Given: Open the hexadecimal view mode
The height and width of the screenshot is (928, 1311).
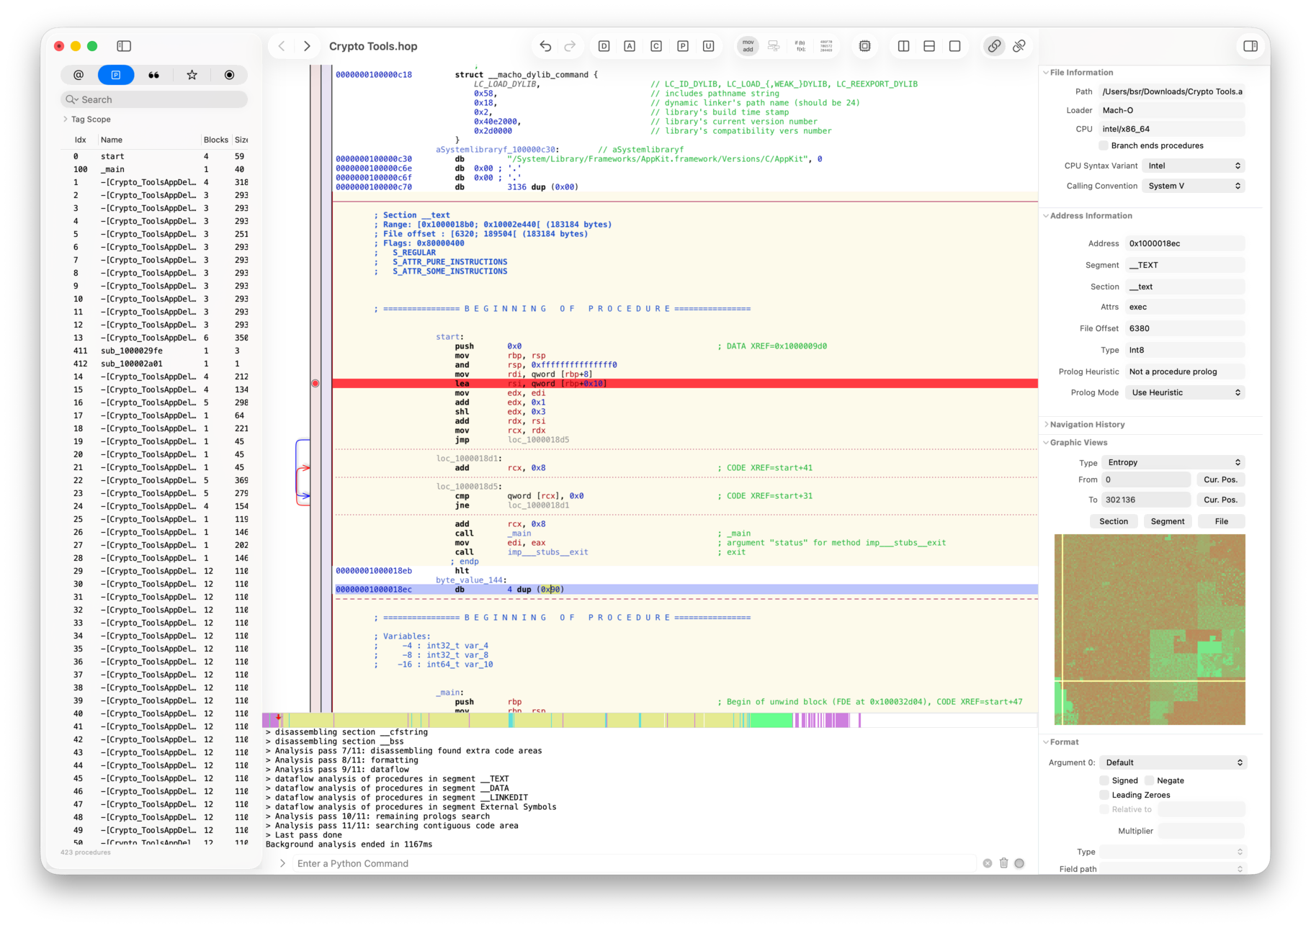Looking at the screenshot, I should click(826, 46).
